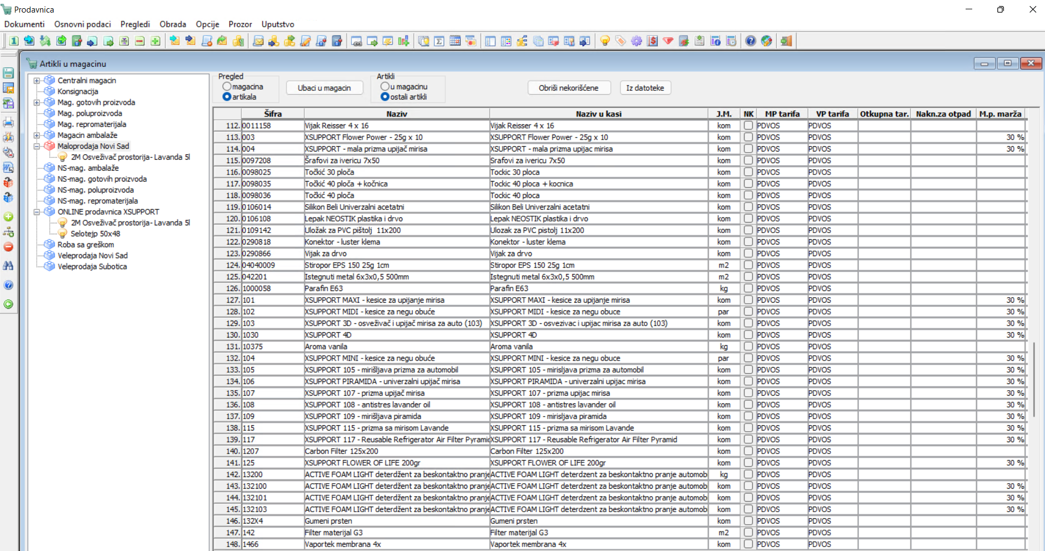The height and width of the screenshot is (551, 1045).
Task: Click the green back arrow circle in sidebar
Action: pos(8,304)
